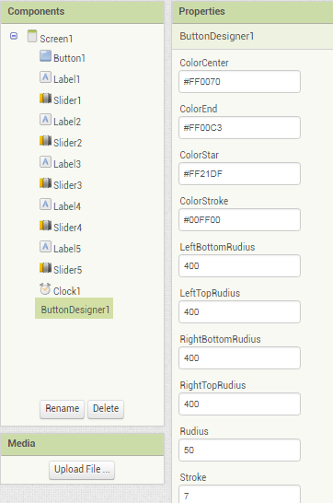The height and width of the screenshot is (503, 333).
Task: Select Slider4 in the components list
Action: 67,228
